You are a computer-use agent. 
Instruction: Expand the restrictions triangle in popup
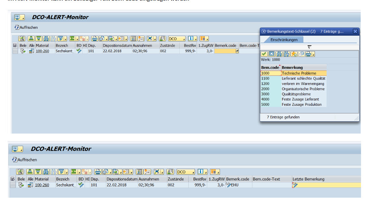pyautogui.click(x=309, y=47)
